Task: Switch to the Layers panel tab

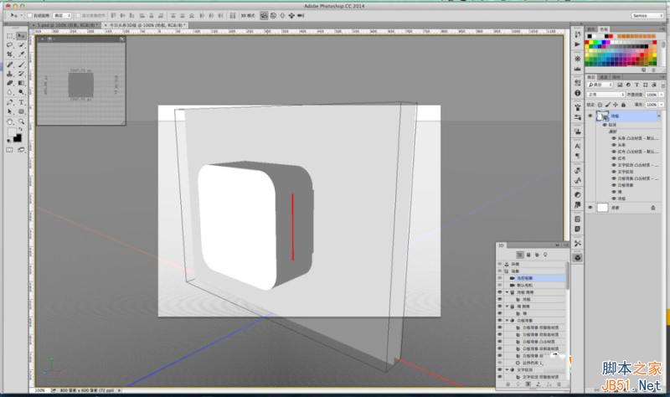Action: pos(591,76)
